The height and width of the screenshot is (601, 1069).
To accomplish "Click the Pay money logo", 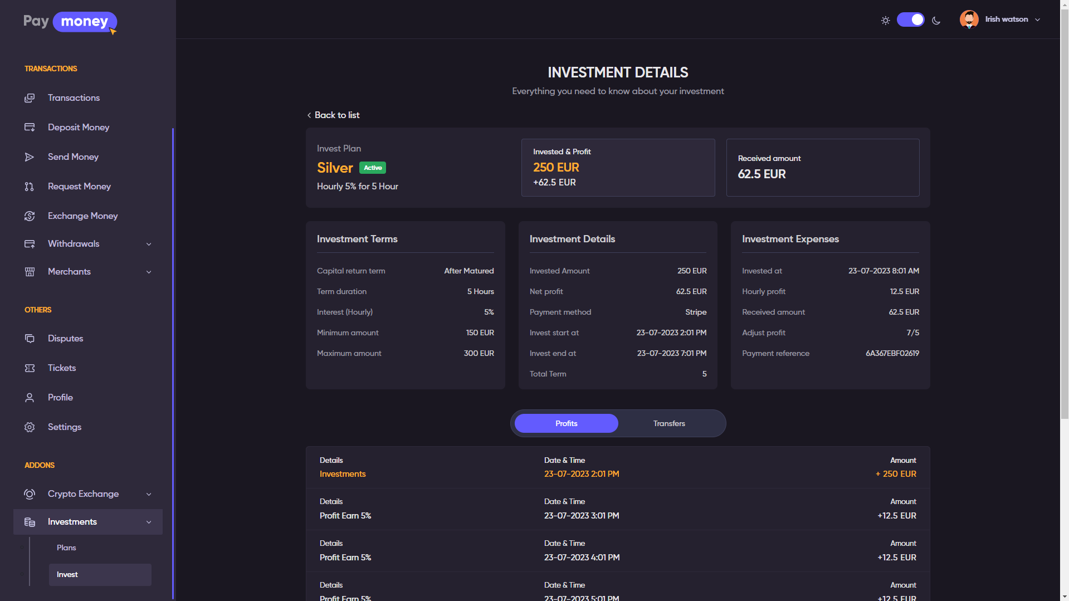I will pos(70,22).
